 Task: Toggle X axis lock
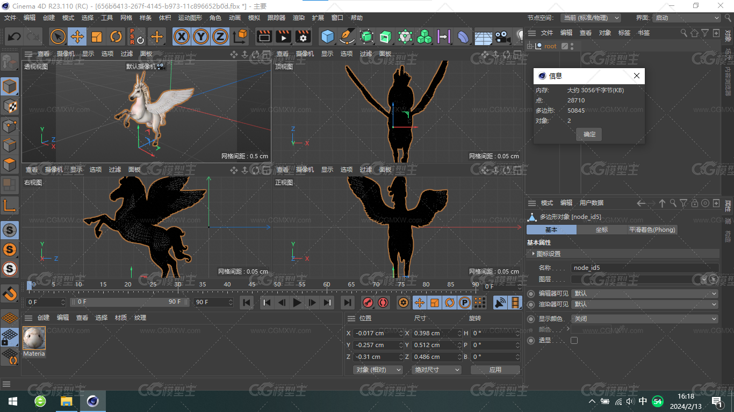(182, 36)
